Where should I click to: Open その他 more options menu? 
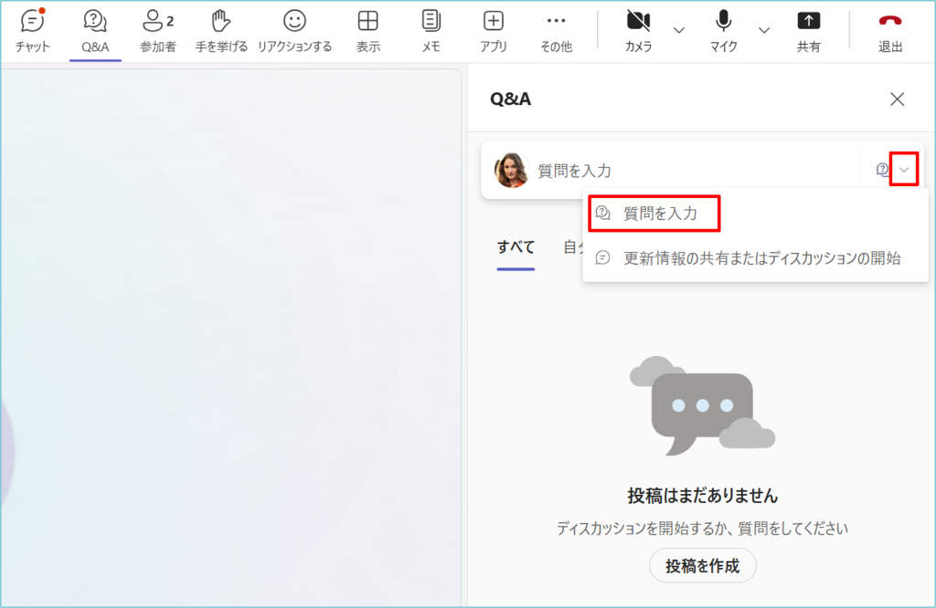[x=556, y=30]
